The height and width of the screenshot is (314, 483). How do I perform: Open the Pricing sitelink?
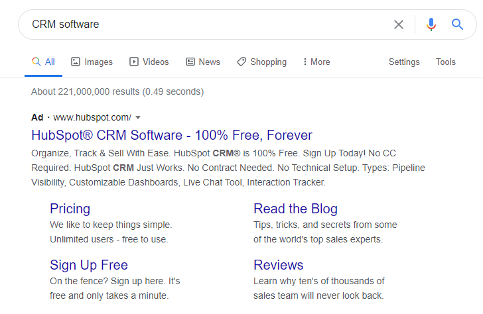click(x=70, y=209)
